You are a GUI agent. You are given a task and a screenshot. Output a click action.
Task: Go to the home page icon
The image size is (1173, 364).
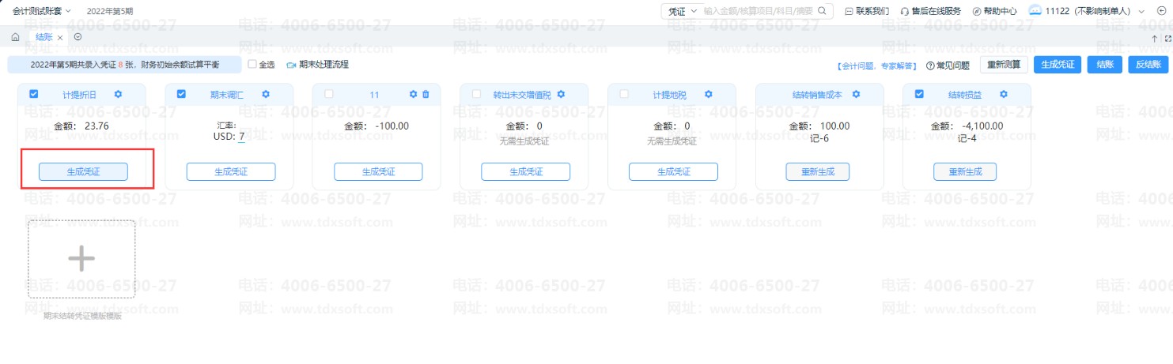pyautogui.click(x=16, y=37)
